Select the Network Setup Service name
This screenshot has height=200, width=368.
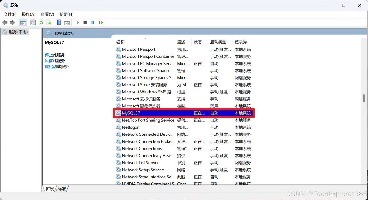(x=143, y=170)
